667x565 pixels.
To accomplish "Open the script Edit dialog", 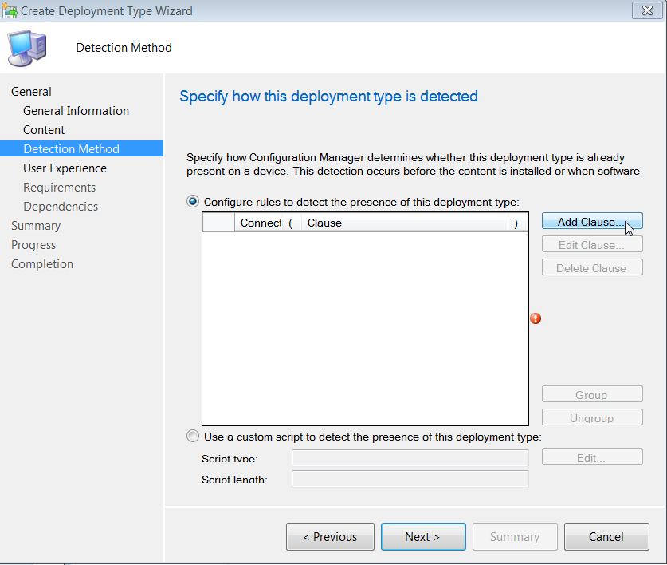I will [592, 456].
